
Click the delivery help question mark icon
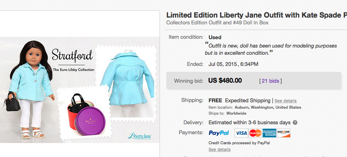[x=295, y=123]
